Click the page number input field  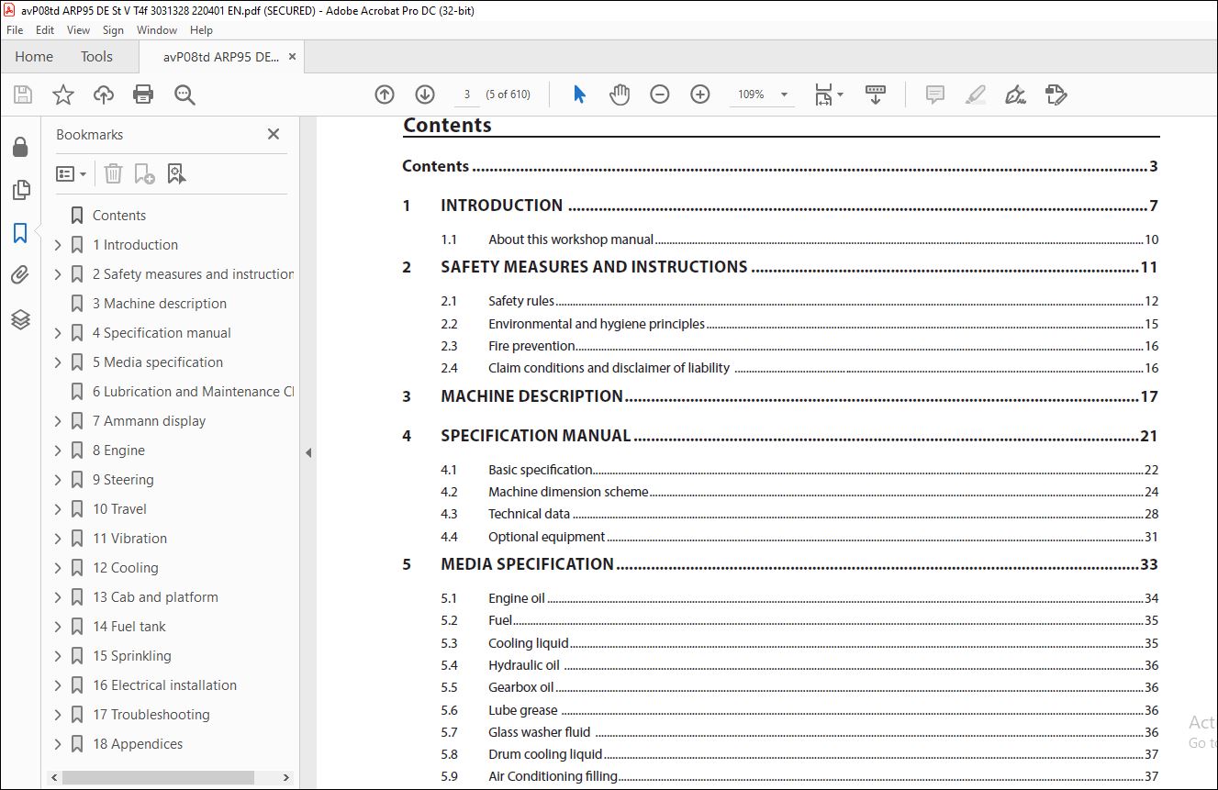click(x=467, y=95)
